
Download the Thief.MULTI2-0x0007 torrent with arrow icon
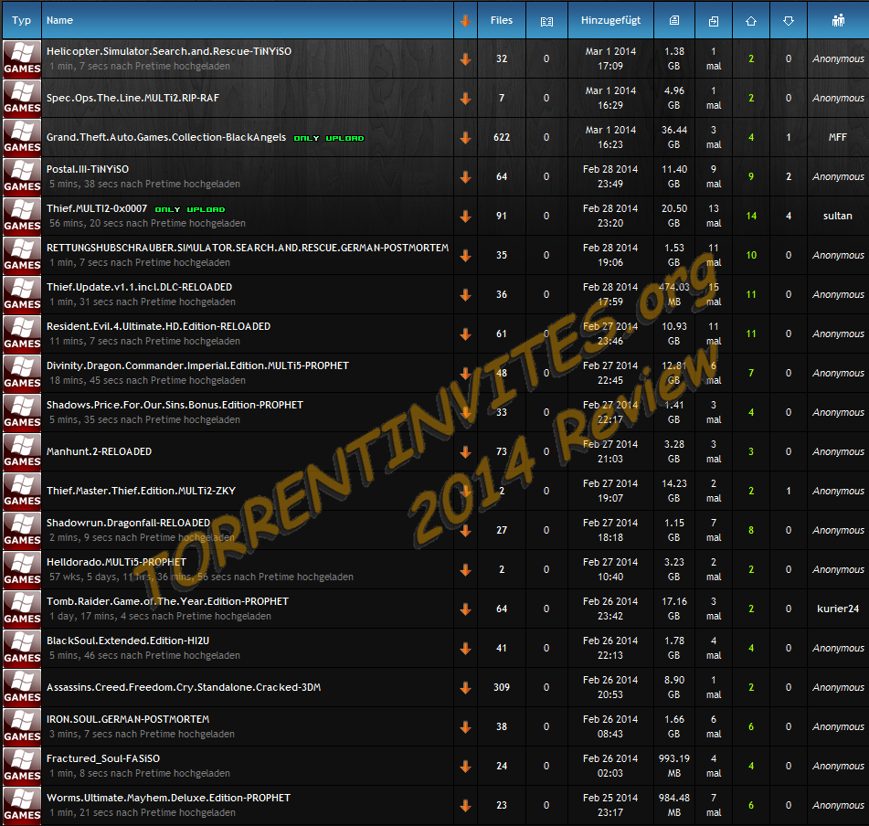click(465, 217)
